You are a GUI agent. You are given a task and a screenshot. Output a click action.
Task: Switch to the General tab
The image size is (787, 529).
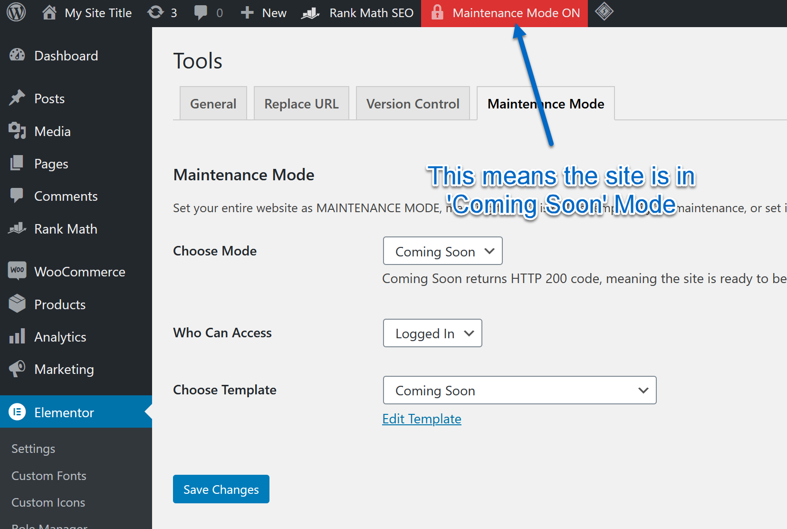pos(213,103)
